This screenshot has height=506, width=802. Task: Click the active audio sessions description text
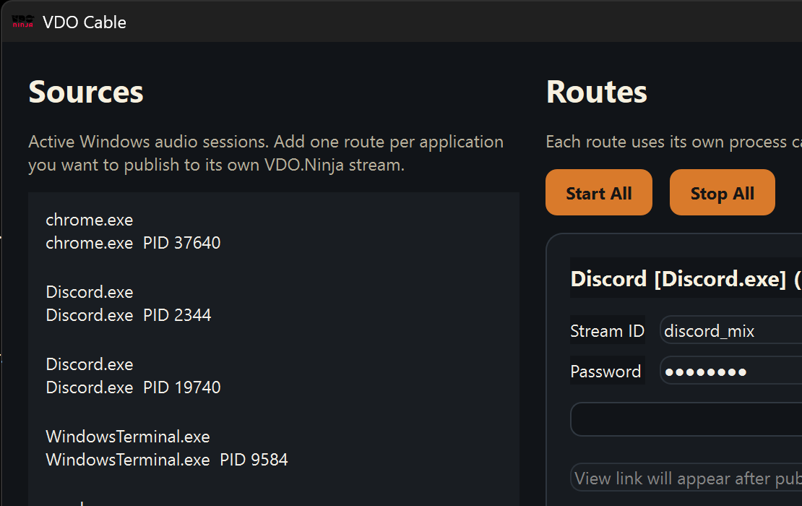coord(265,153)
